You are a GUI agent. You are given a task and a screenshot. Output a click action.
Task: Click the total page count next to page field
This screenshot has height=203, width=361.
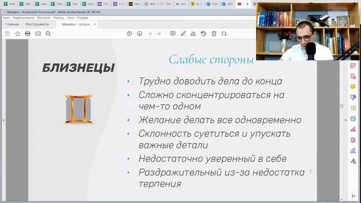click(x=159, y=34)
